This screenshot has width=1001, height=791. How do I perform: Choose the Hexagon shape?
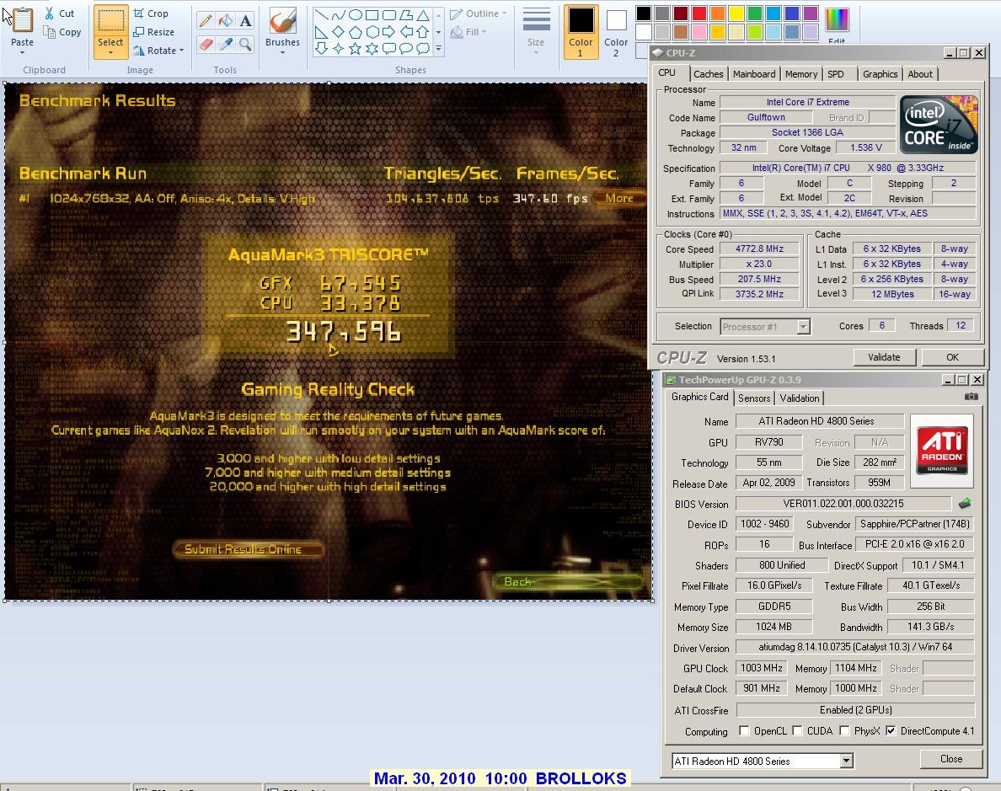point(372,31)
